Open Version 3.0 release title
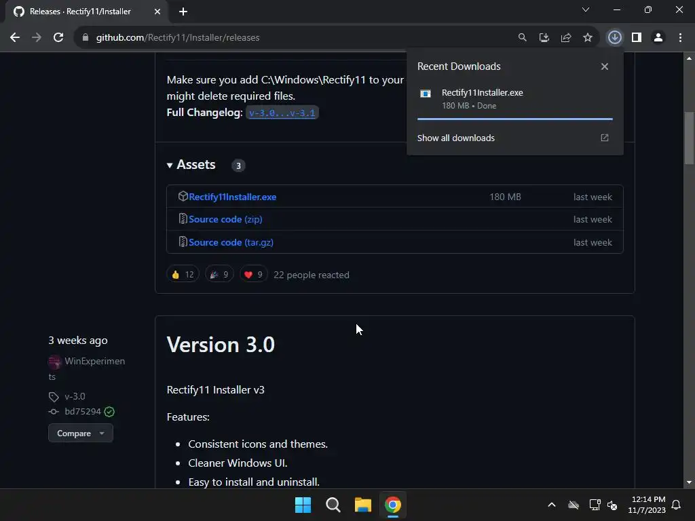 pos(221,345)
